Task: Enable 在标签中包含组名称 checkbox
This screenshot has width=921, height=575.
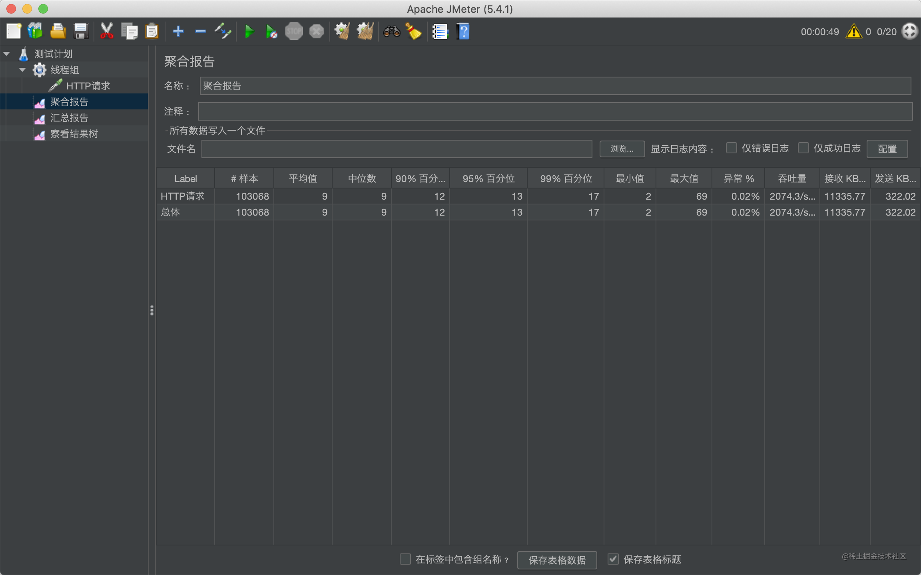Action: click(x=405, y=559)
